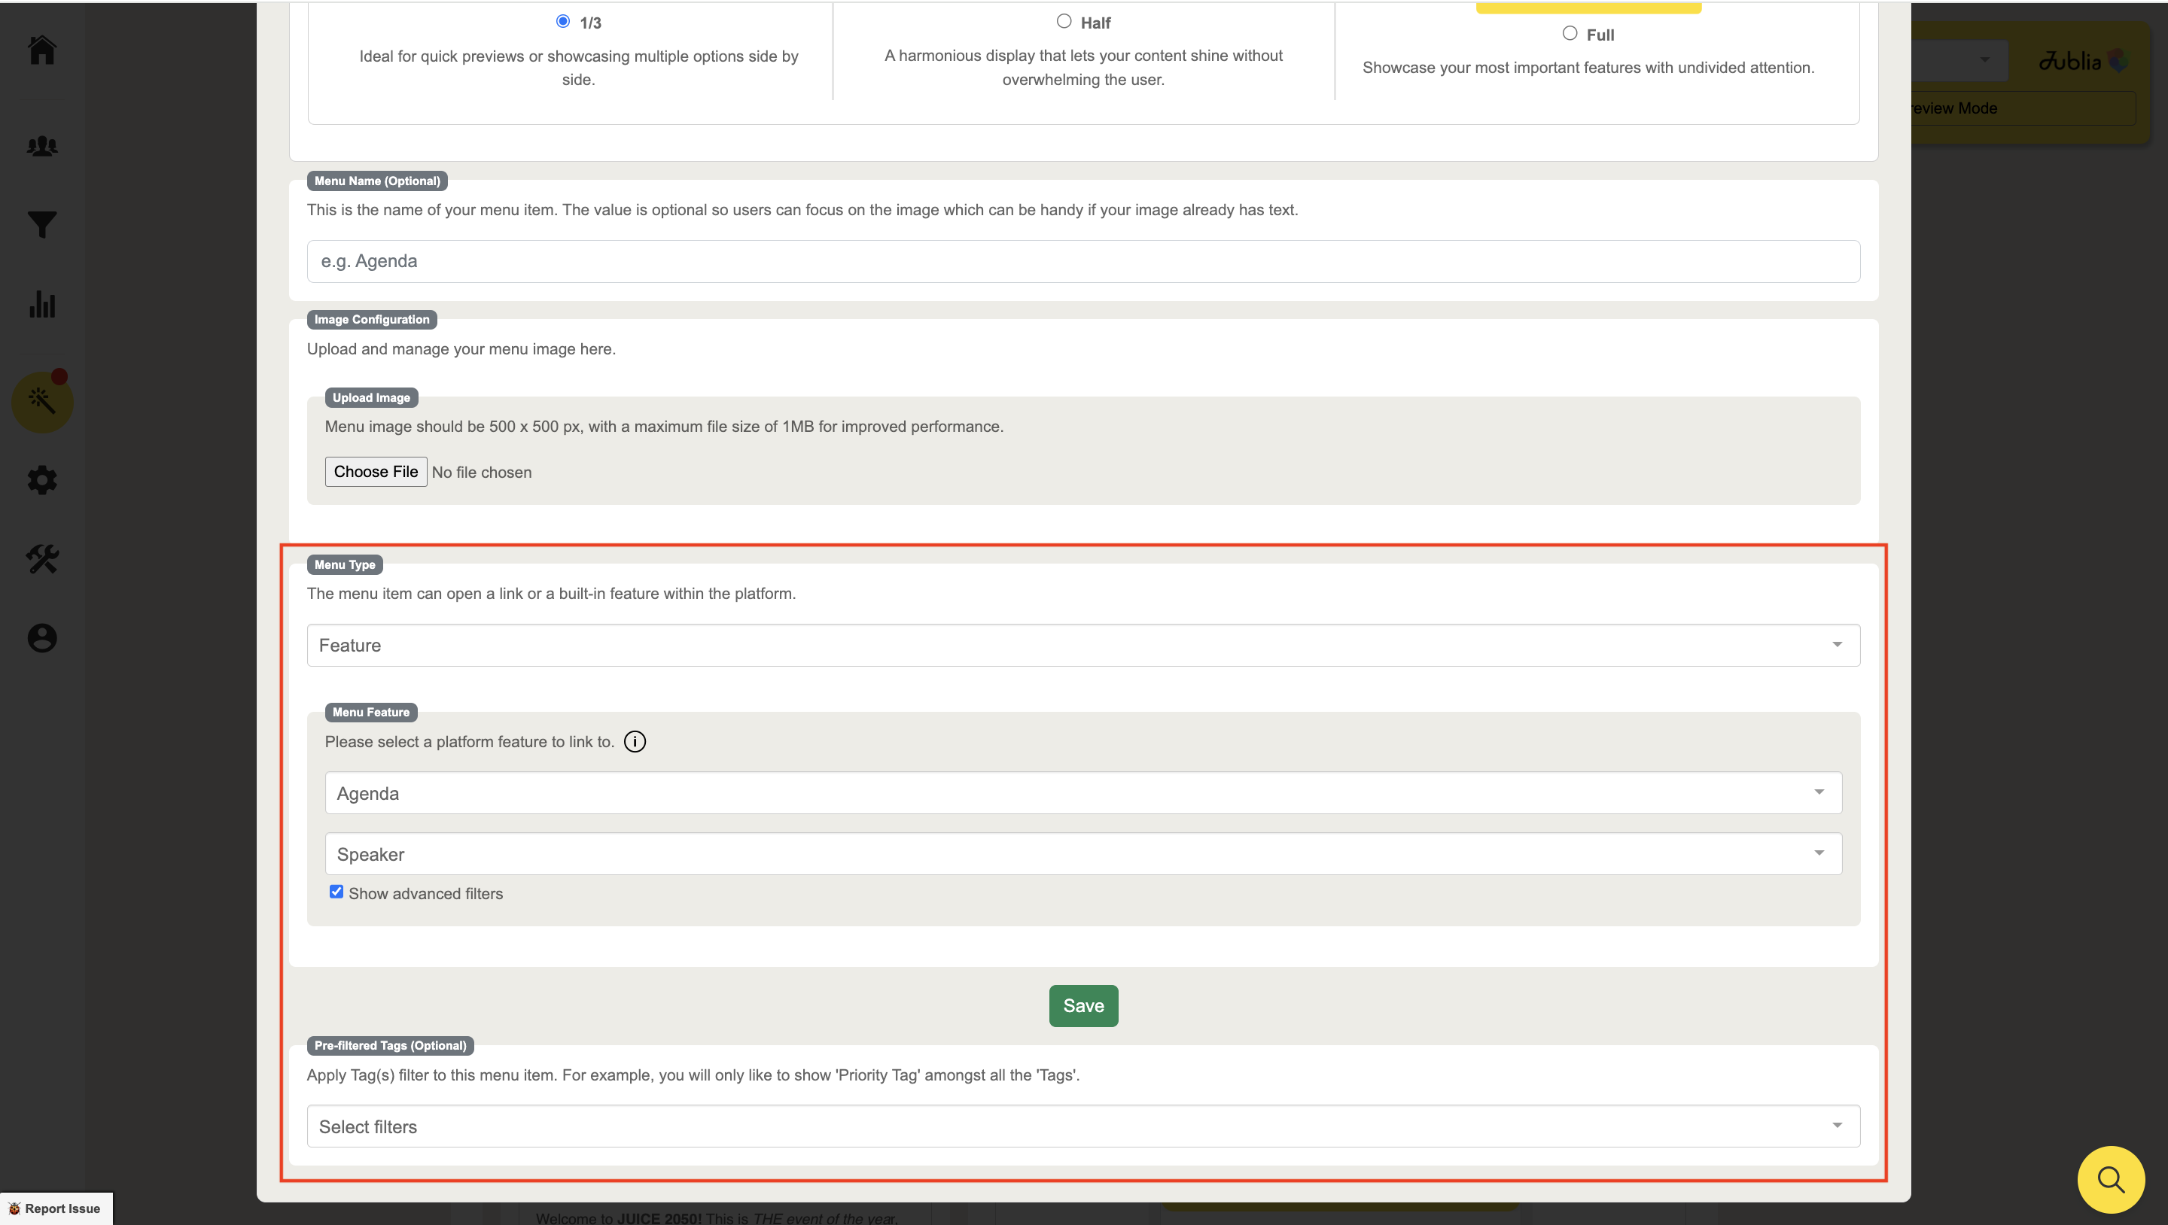Uncheck Show advanced filters checkbox
Screen dimensions: 2168x1225
(x=336, y=892)
